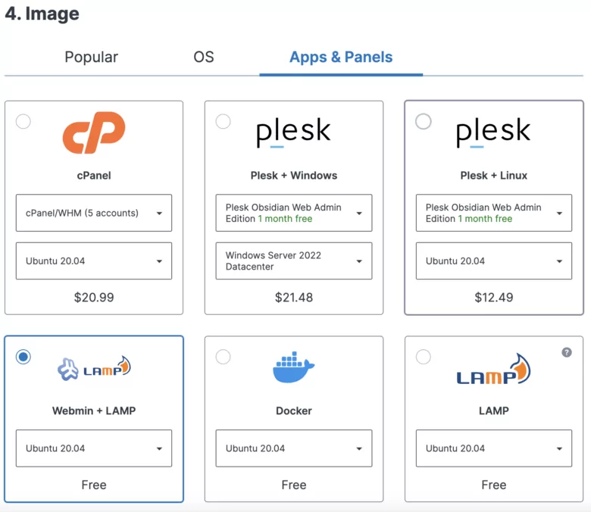
Task: Select the Plesk + Linux radio button
Action: coord(424,122)
